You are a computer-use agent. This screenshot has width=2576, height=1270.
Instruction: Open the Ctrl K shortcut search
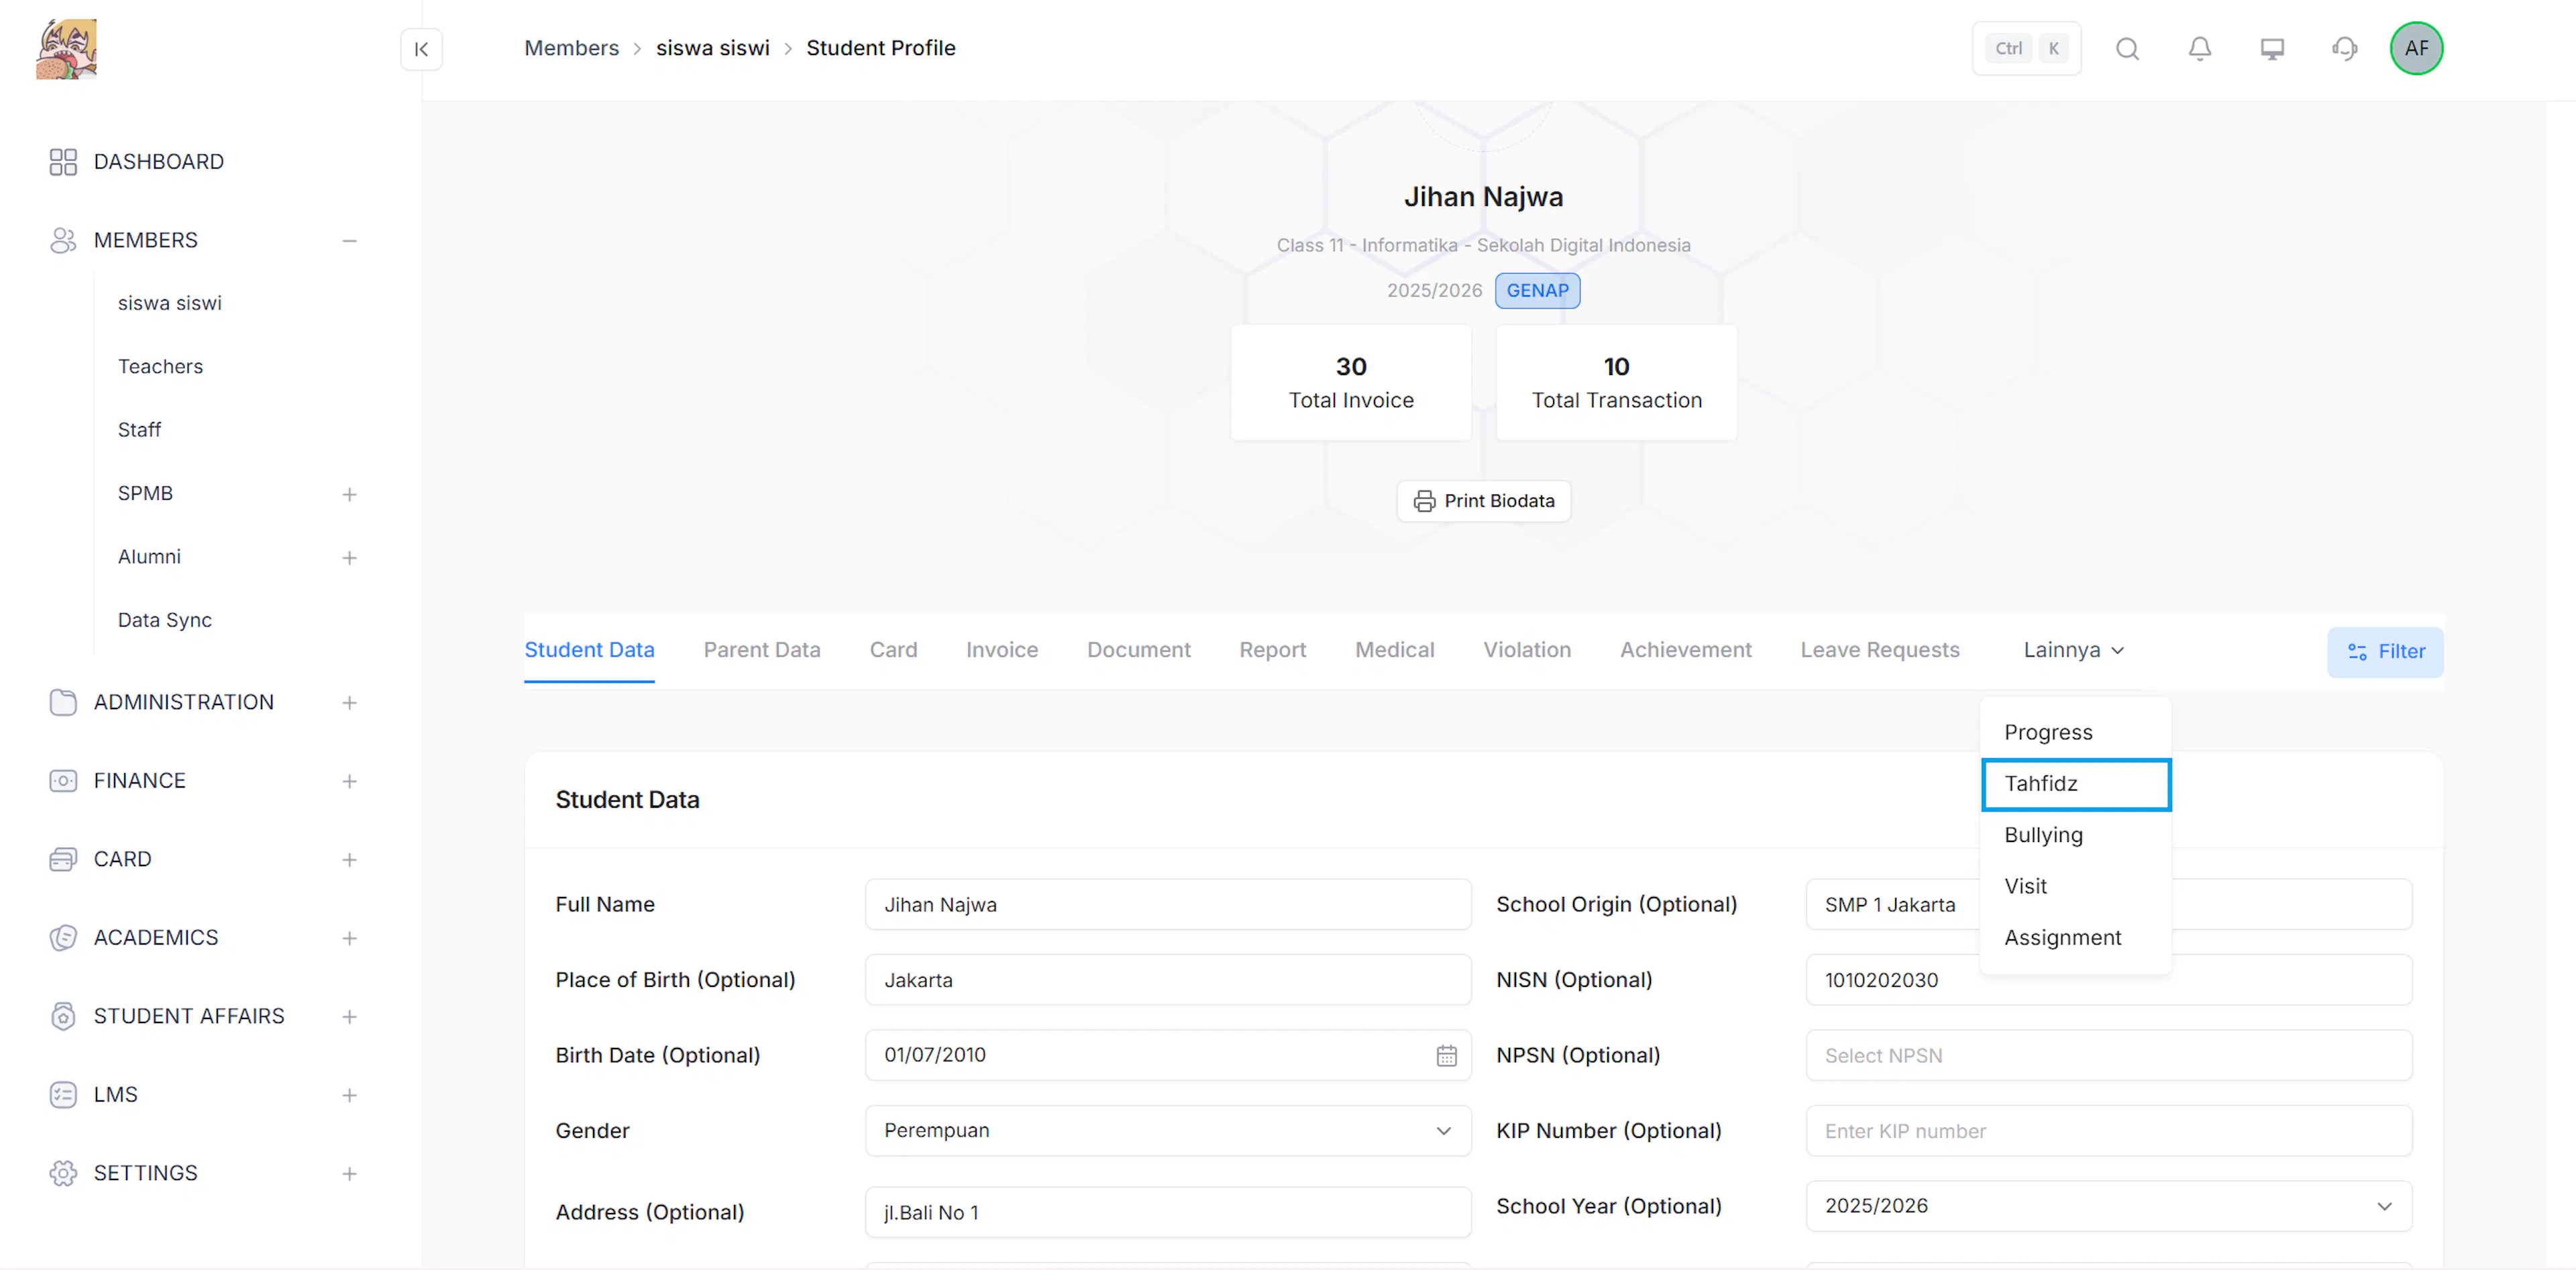point(2026,48)
